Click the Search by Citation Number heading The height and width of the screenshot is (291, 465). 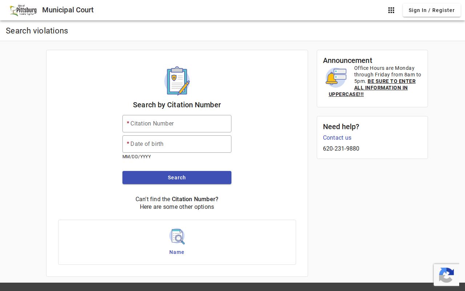(x=177, y=105)
